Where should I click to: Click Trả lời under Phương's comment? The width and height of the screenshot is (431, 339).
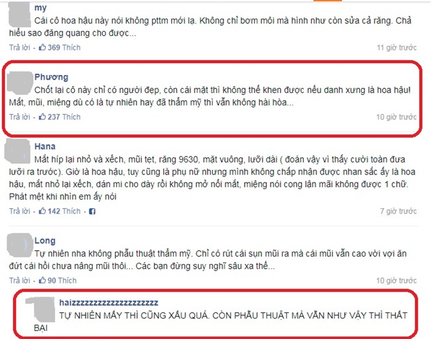click(19, 117)
